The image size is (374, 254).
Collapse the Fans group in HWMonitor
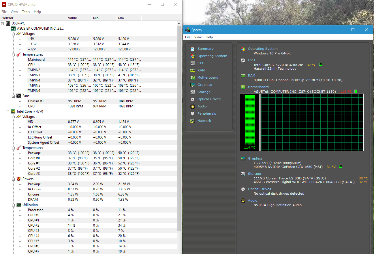tap(13, 96)
